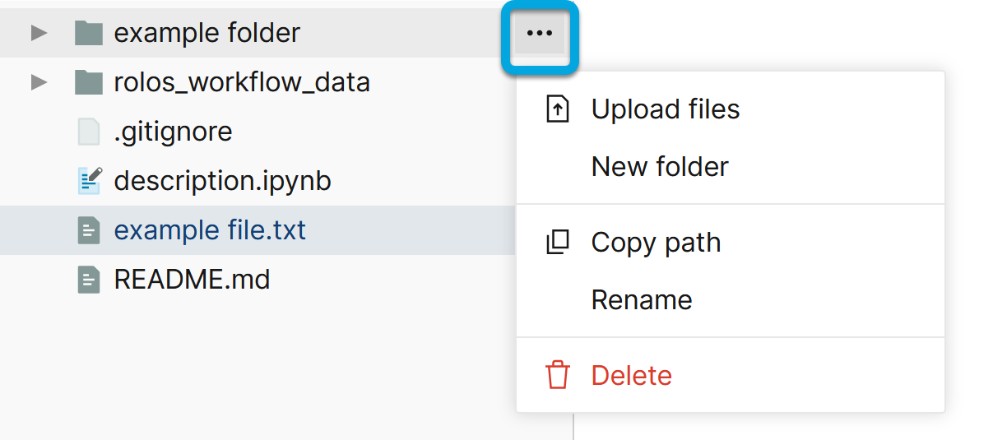Choose New folder menu option
The height and width of the screenshot is (440, 993).
pos(659,167)
